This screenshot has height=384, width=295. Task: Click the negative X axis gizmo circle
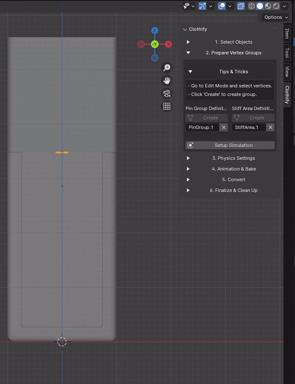click(141, 44)
